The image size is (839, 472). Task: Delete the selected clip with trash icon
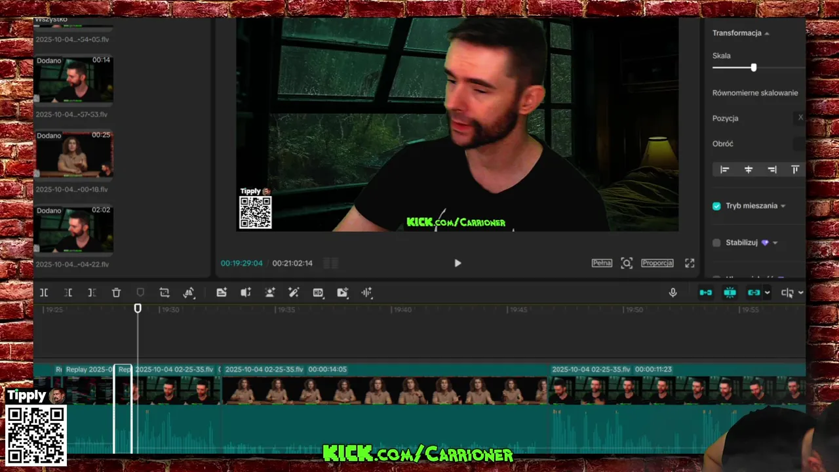pos(116,293)
